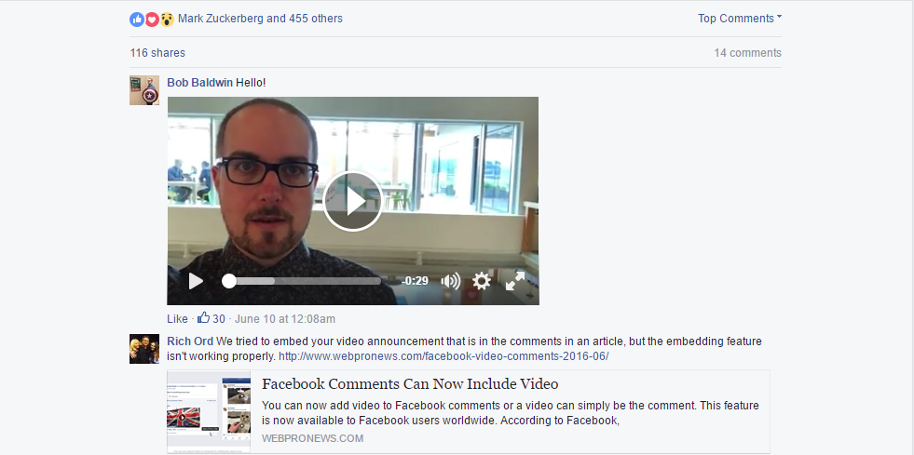Click the small play button in video controls

[196, 282]
